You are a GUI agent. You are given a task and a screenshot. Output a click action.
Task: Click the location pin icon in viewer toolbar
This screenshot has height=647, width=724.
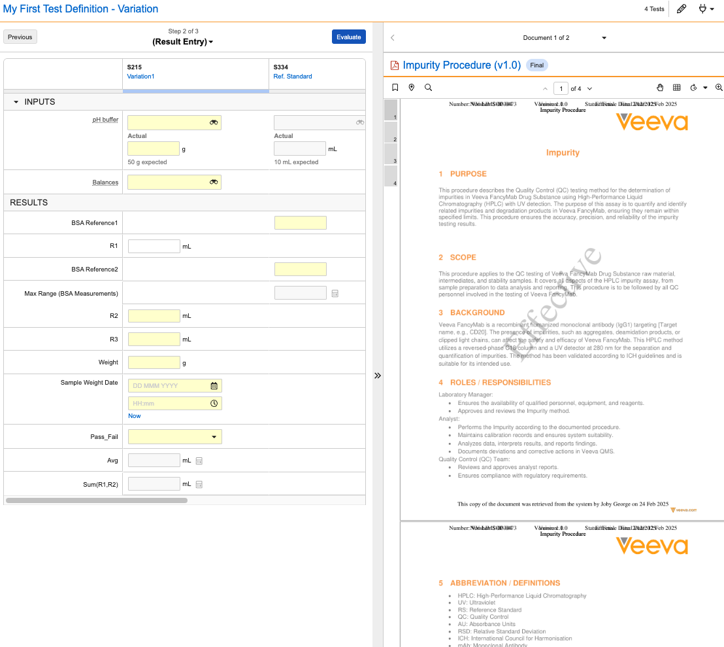click(412, 88)
